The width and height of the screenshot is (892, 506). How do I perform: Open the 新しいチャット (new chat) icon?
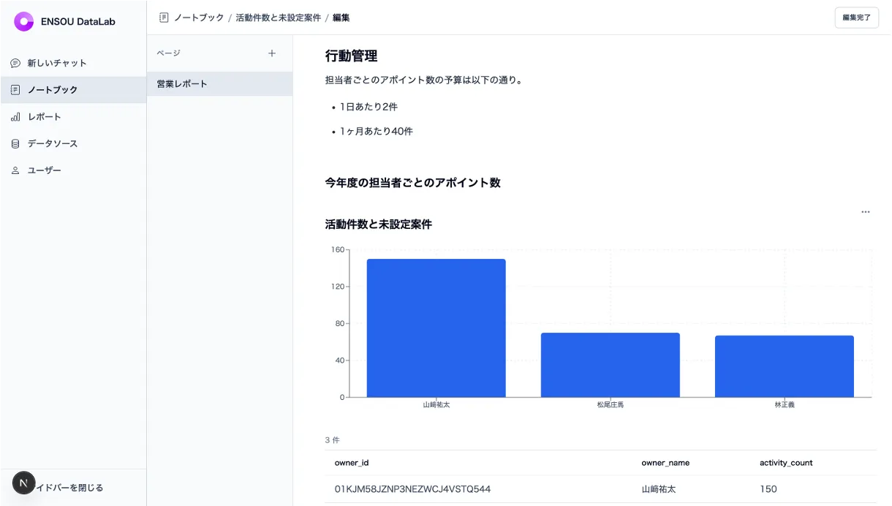[x=15, y=63]
